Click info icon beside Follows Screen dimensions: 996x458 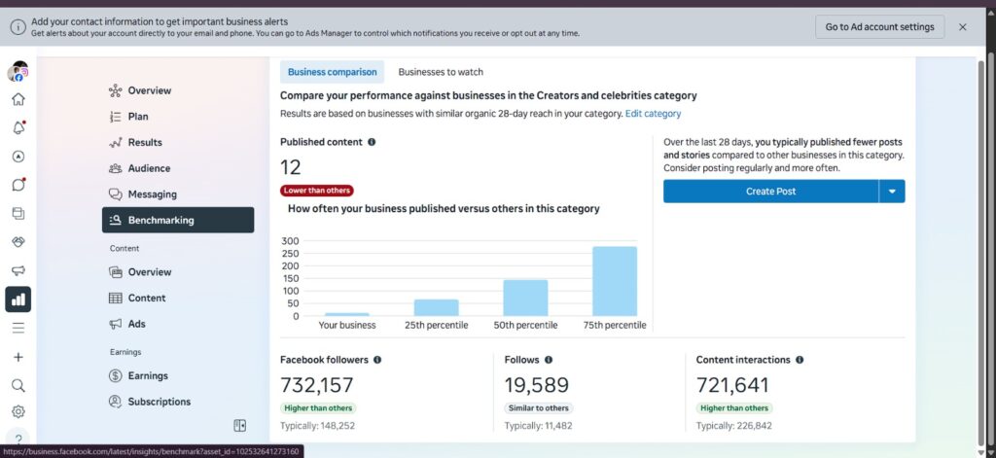(x=549, y=360)
